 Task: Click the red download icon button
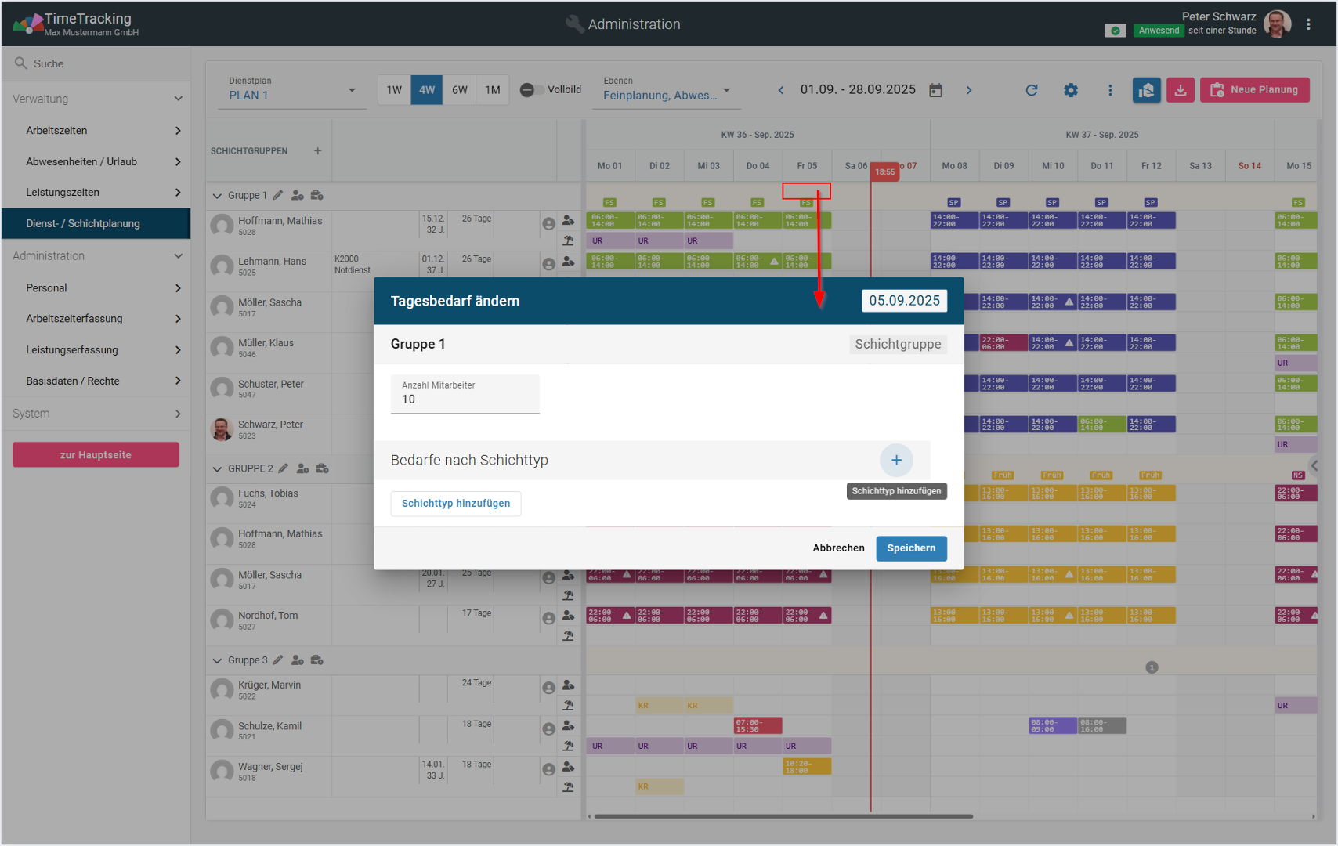click(1180, 90)
